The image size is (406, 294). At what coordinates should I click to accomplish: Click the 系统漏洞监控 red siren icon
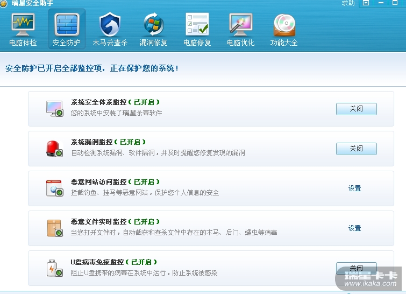(55, 149)
